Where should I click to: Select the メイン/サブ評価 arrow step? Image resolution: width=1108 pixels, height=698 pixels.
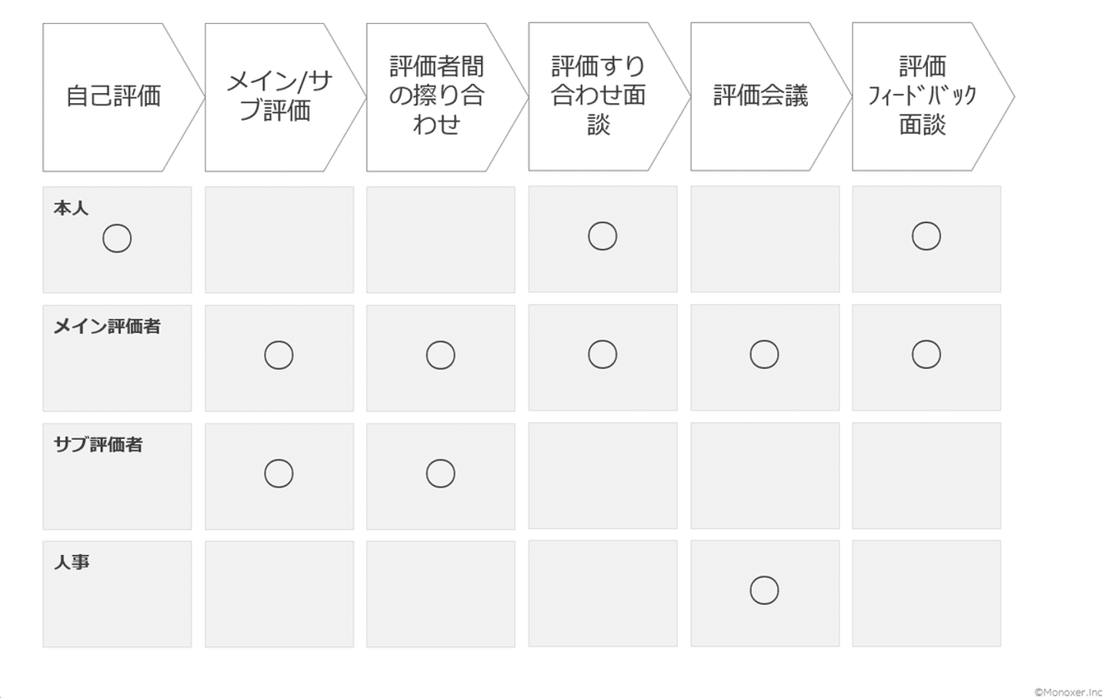point(279,97)
